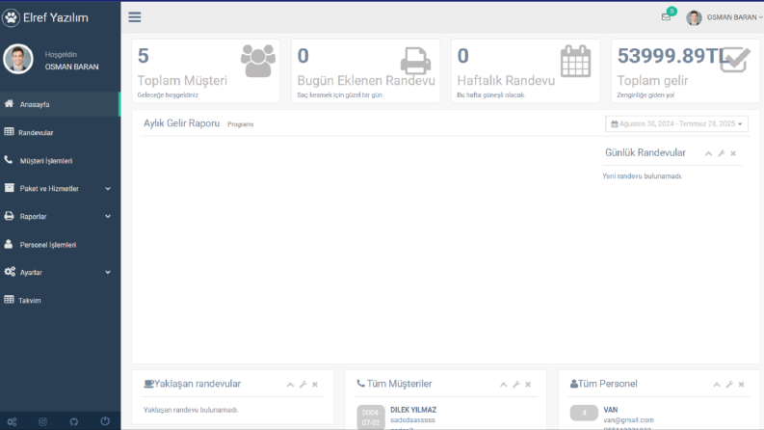Close the Günlük Randevular panel
Screen dimensions: 764x430
pyautogui.click(x=733, y=153)
